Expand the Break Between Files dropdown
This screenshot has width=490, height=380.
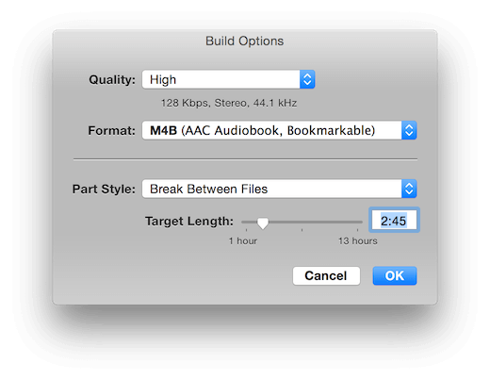(x=279, y=189)
